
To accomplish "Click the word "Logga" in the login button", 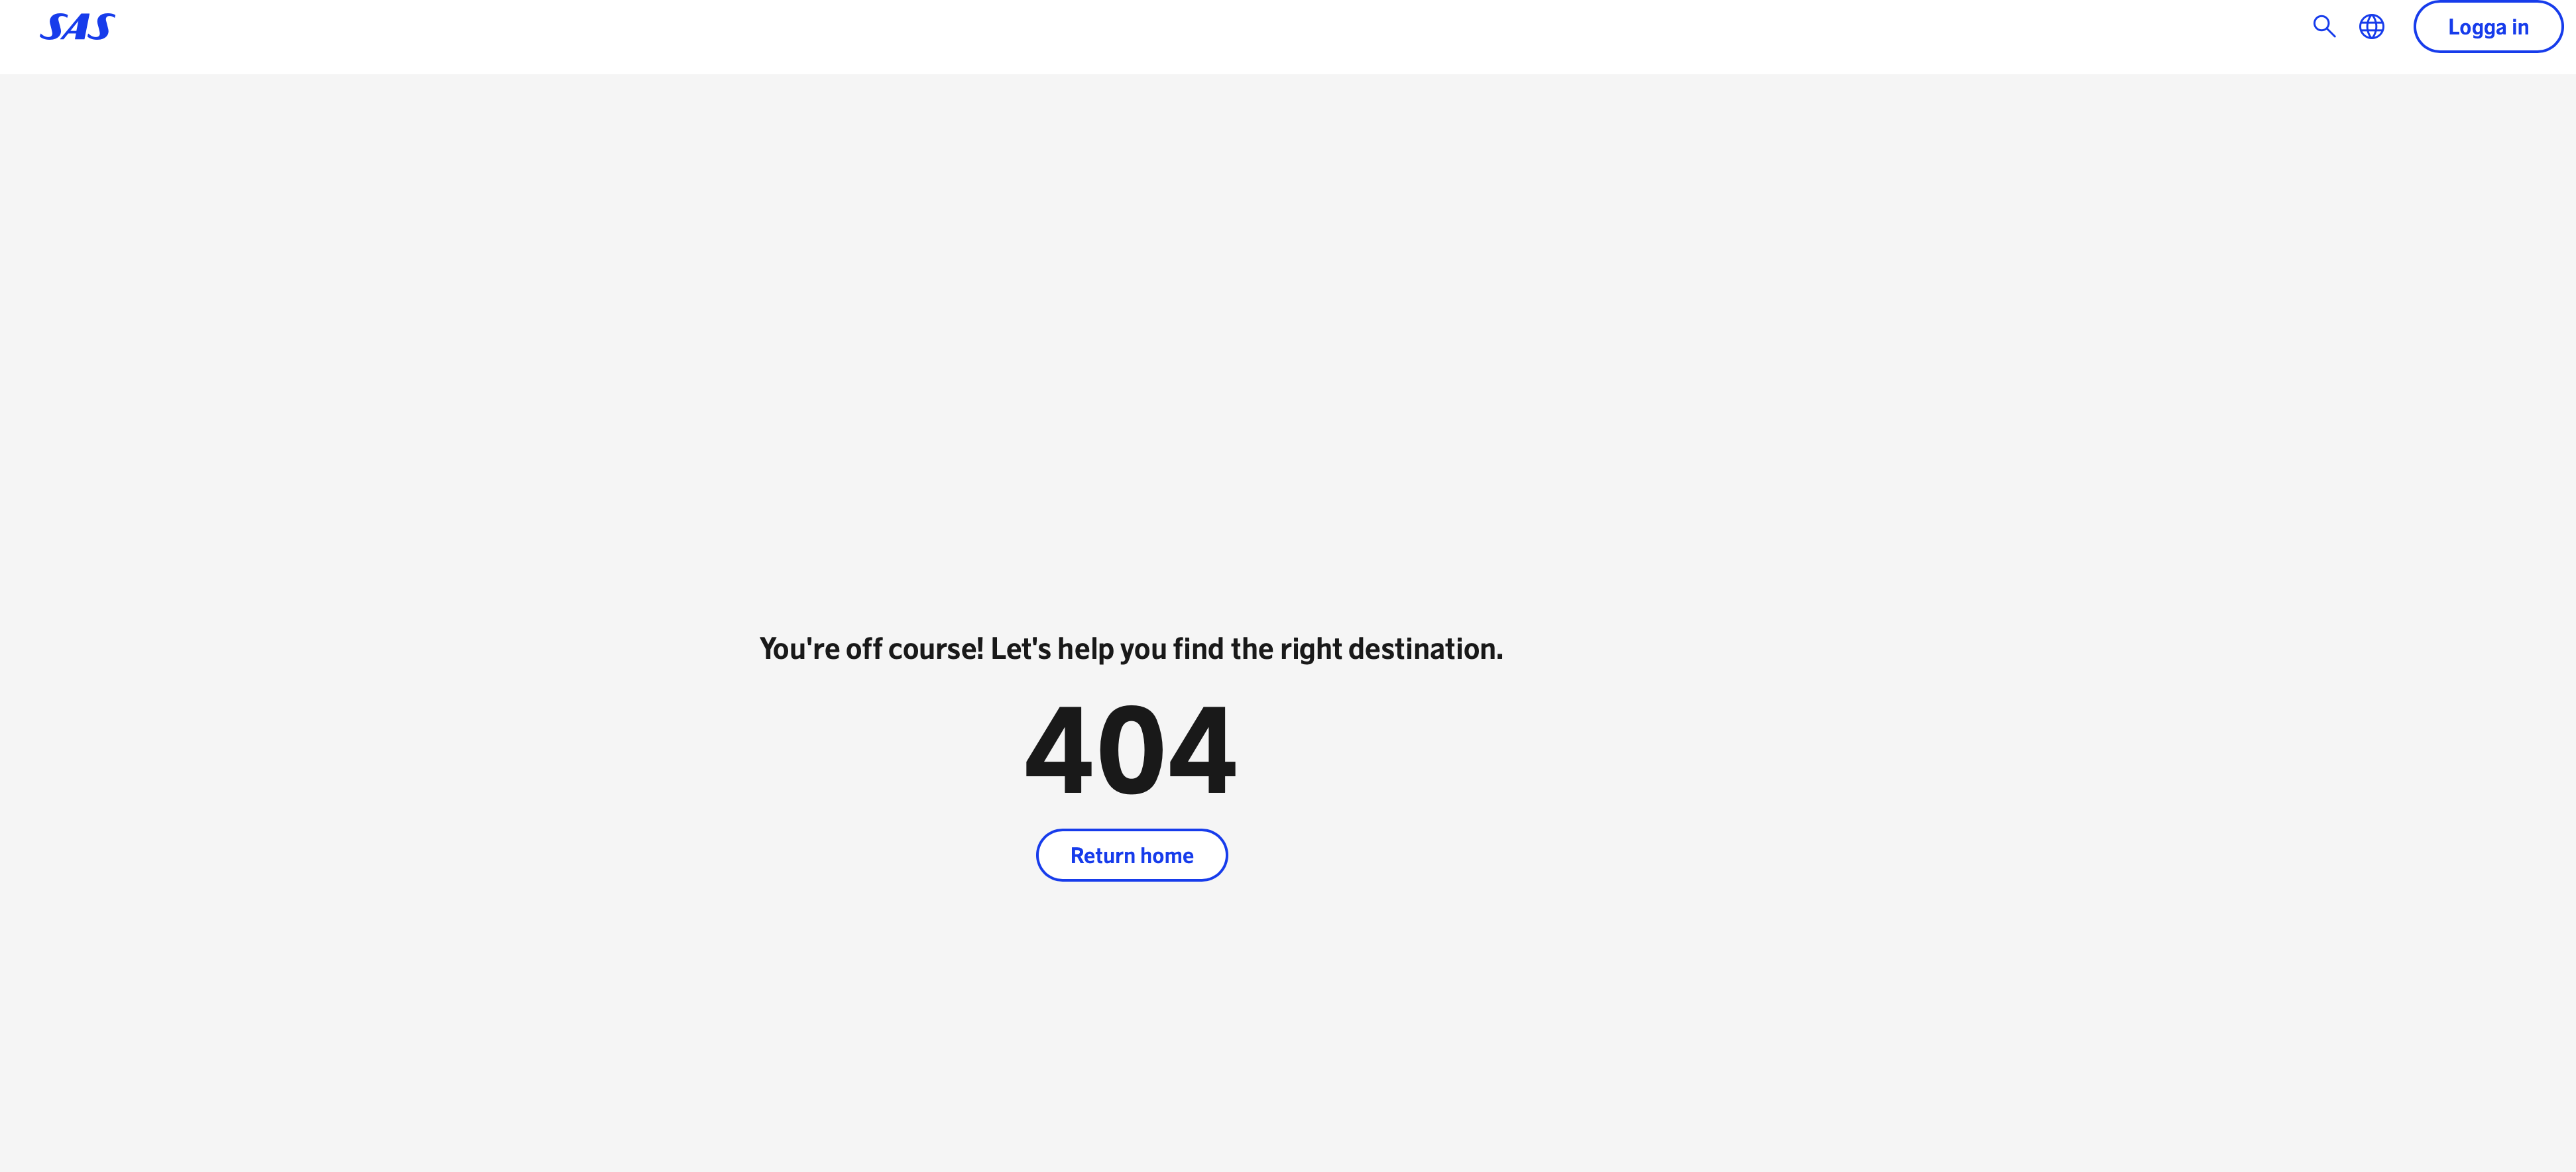I will pyautogui.click(x=2477, y=28).
